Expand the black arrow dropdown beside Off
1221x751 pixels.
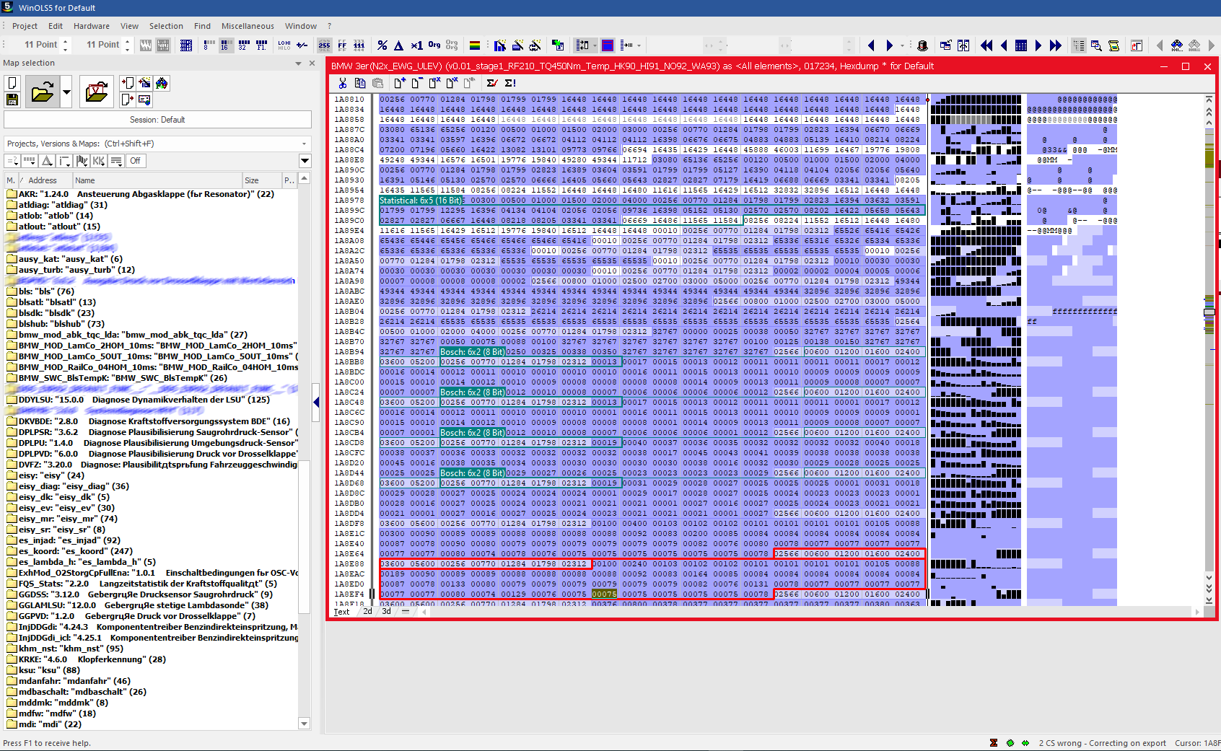[305, 161]
